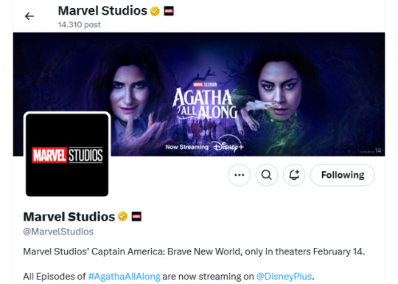Click Marvel affiliate badge in header
Screen dimensions: 398x284
tap(169, 11)
